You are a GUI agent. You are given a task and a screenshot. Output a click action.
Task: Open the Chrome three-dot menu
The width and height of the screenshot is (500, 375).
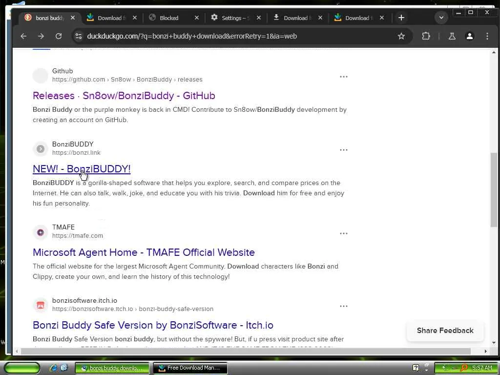click(487, 36)
